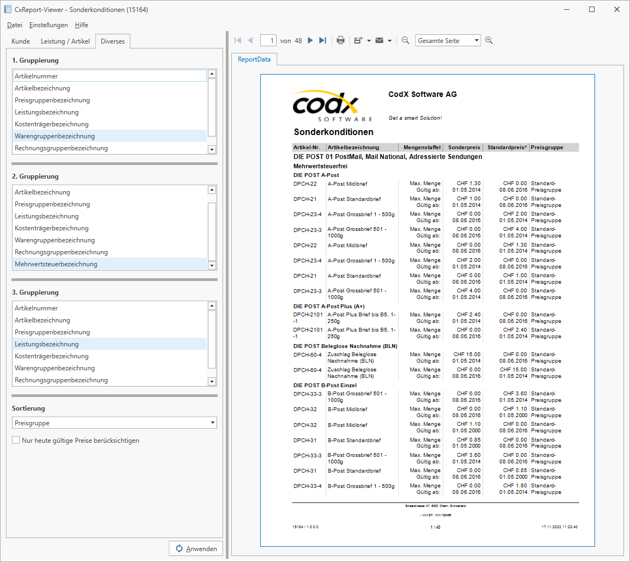
Task: Select Preisgruppenbezeichnung in 3. Gruppierung
Action: coord(110,332)
